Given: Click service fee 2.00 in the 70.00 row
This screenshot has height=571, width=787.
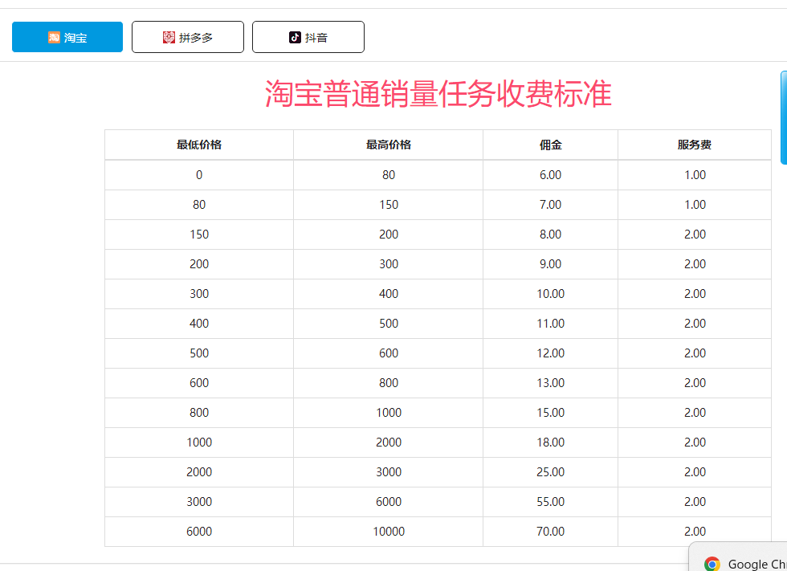Looking at the screenshot, I should click(695, 532).
